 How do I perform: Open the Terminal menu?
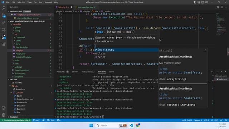(48, 2)
